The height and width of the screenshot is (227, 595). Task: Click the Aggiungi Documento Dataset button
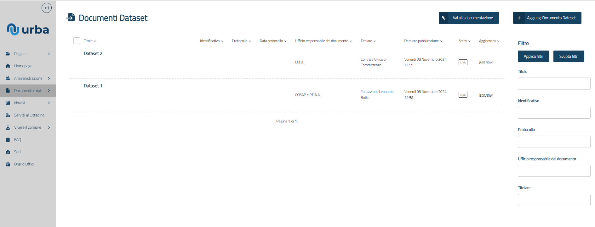pyautogui.click(x=547, y=18)
